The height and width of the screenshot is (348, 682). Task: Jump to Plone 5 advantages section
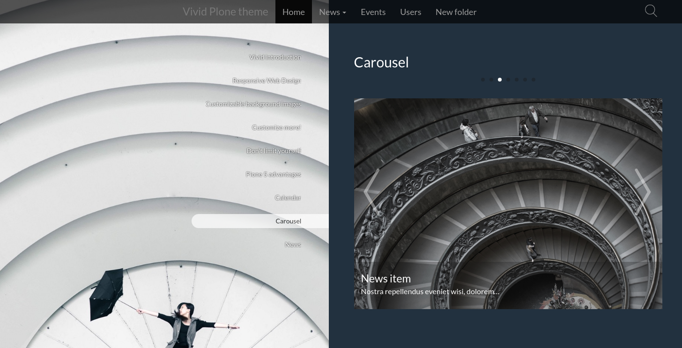tap(274, 174)
